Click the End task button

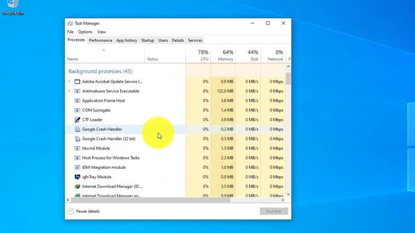pyautogui.click(x=274, y=211)
